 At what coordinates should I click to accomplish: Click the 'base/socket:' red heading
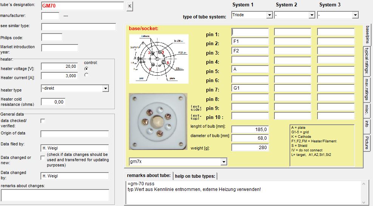(144, 29)
